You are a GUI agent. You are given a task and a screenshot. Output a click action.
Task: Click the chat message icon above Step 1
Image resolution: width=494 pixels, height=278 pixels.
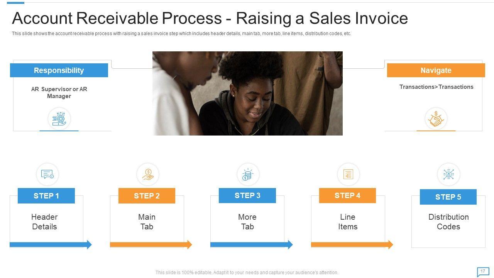[x=47, y=175]
